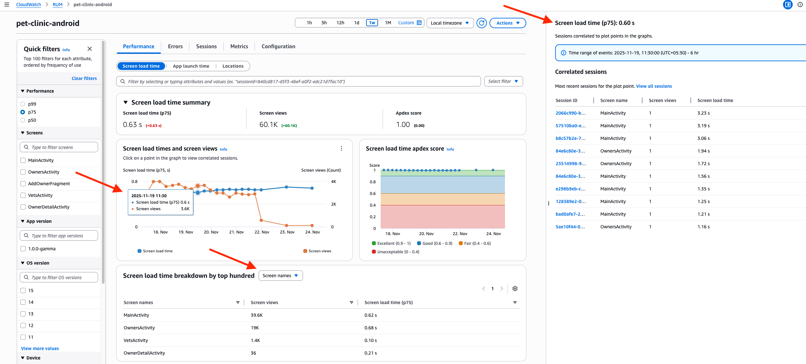
Task: Click the Info icon beside Screen load time apdex score
Action: [450, 149]
